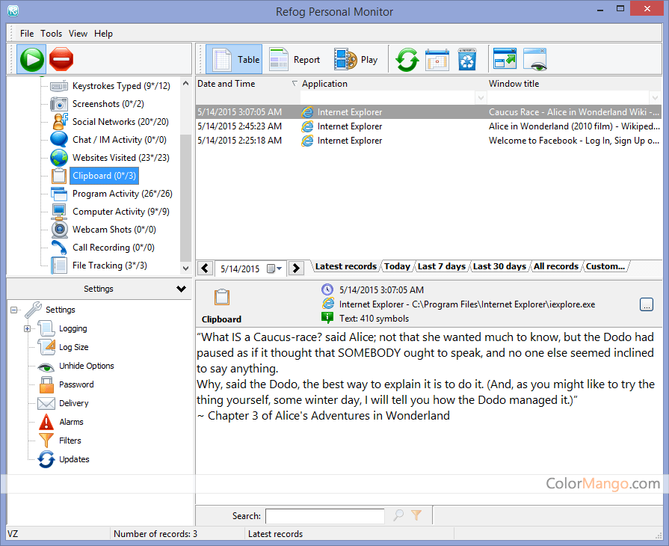Click the red stop monitoring button

point(61,59)
